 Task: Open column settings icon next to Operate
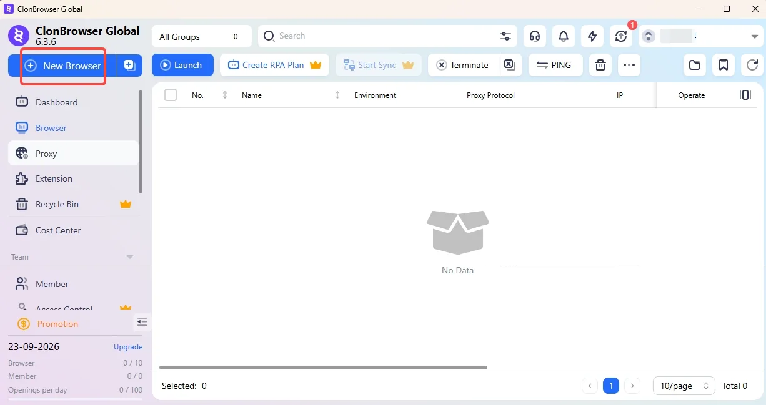(745, 95)
